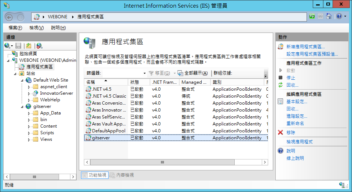Click 設定應用程式集區預設值 link

pyautogui.click(x=312, y=54)
